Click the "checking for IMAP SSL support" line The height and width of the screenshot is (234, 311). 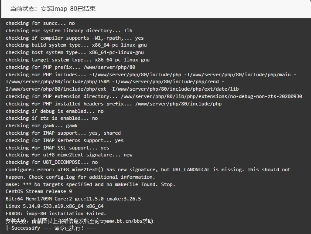click(58, 148)
